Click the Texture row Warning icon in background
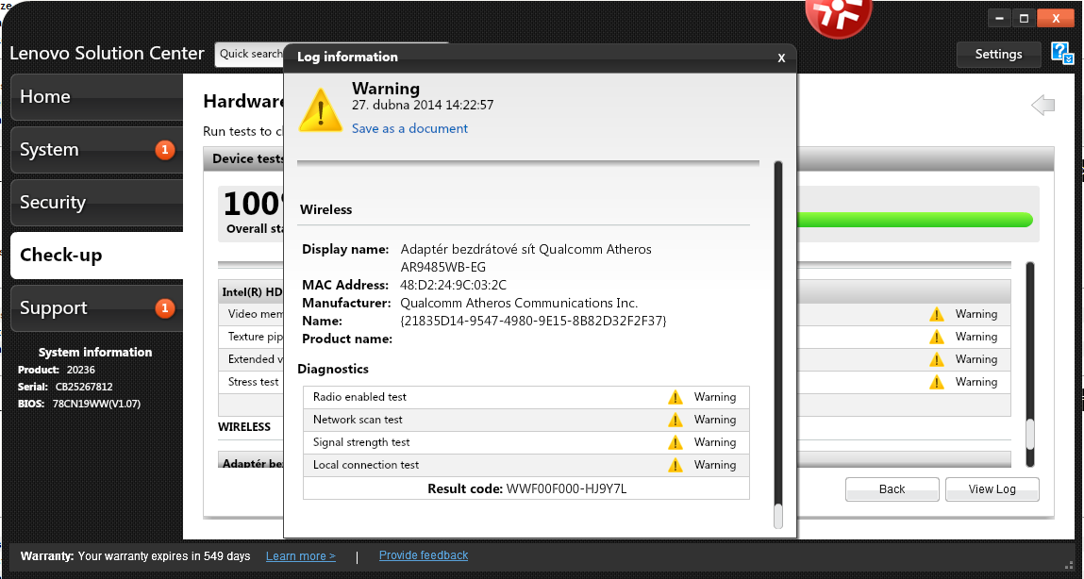Image resolution: width=1084 pixels, height=579 pixels. (936, 338)
